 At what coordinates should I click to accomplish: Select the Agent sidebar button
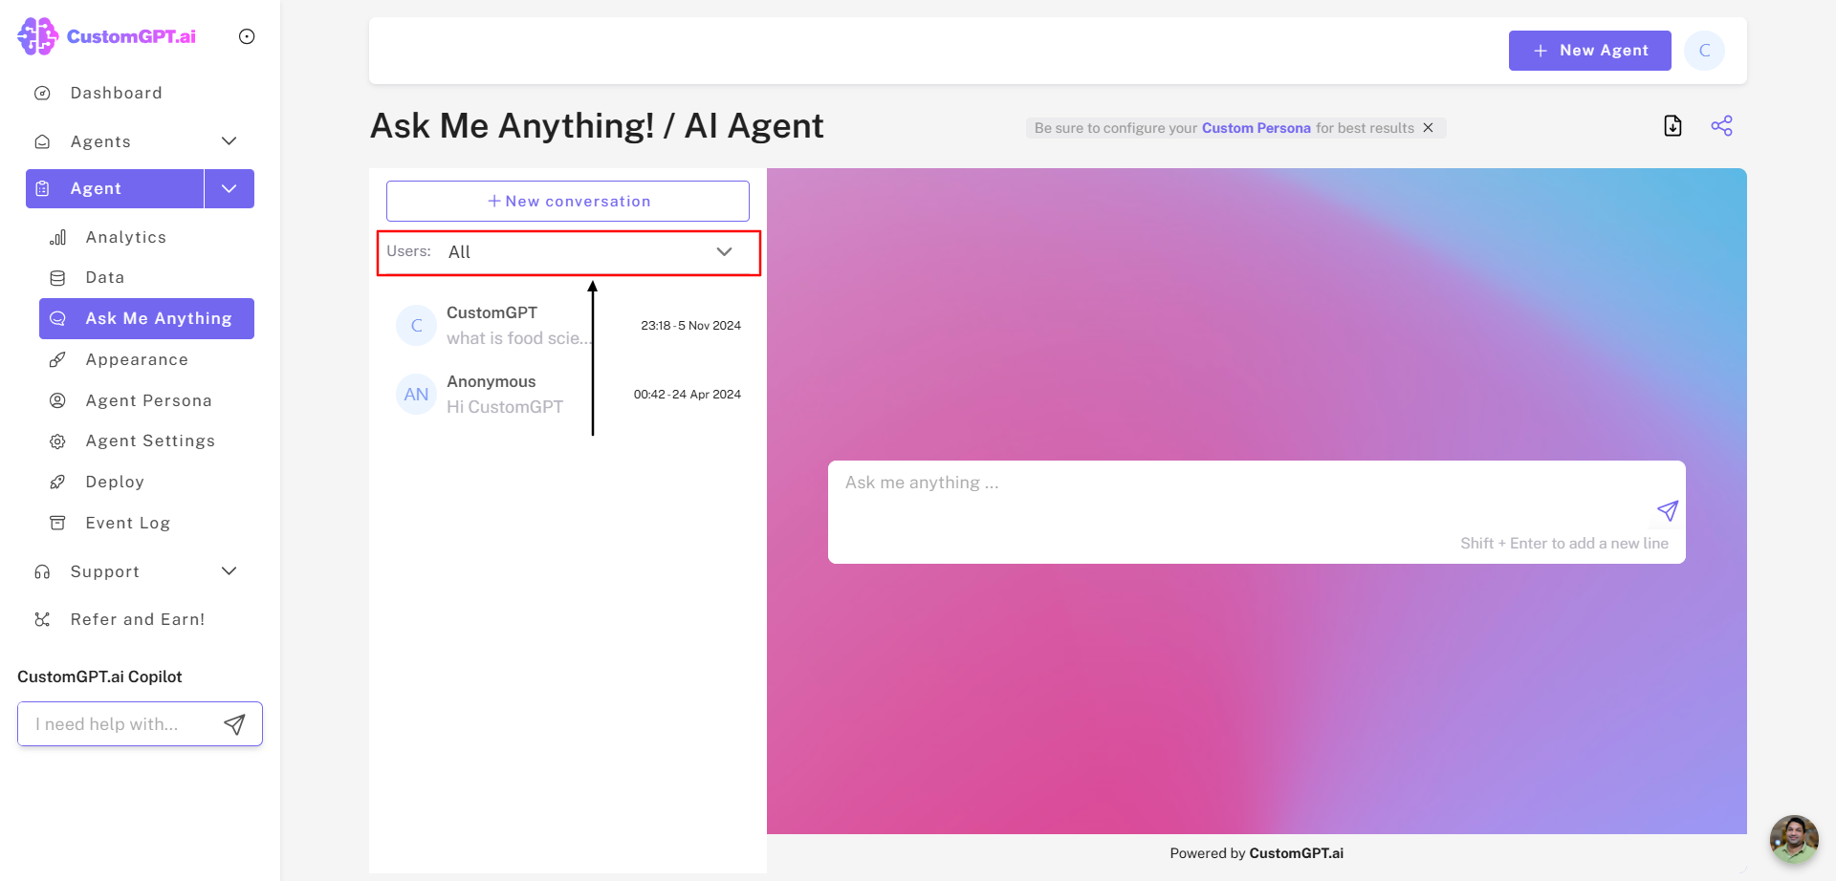[115, 188]
